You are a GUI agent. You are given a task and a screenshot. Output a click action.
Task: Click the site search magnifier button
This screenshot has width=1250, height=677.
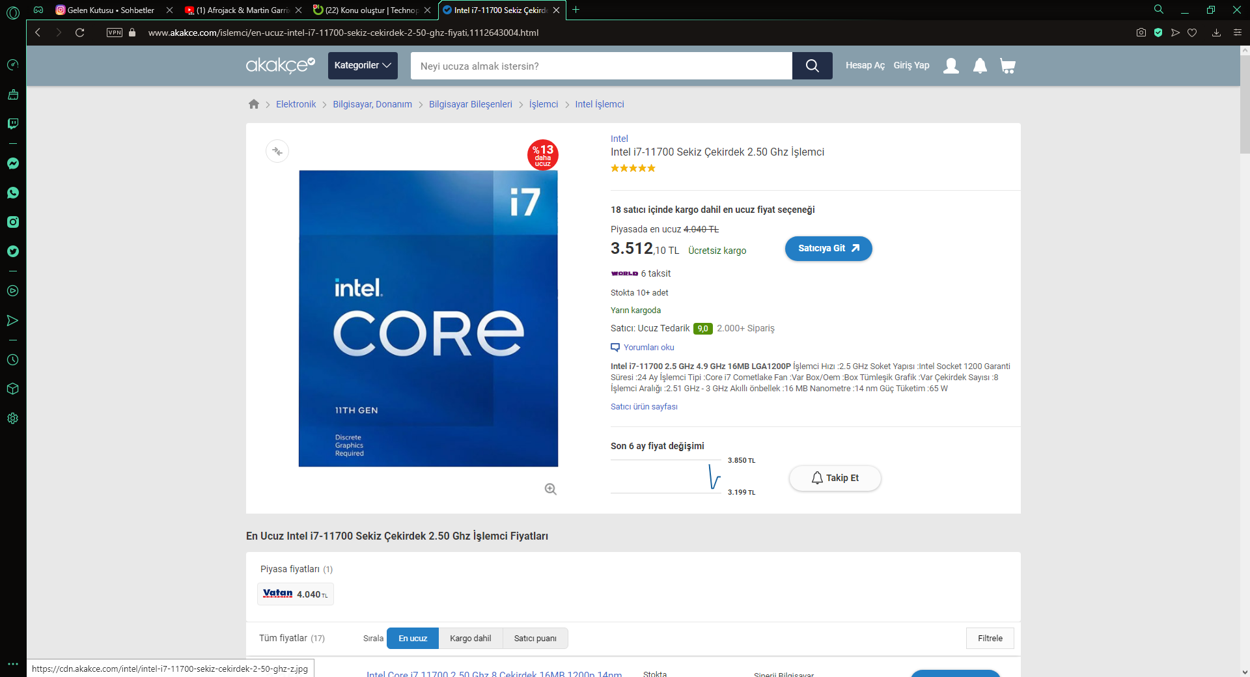coord(812,66)
